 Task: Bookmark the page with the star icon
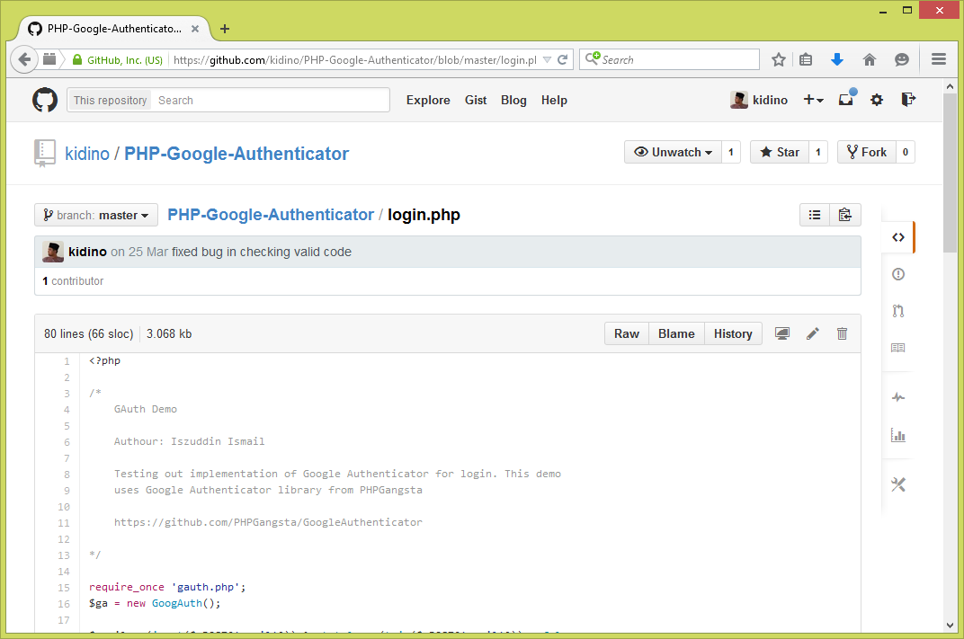pyautogui.click(x=778, y=59)
